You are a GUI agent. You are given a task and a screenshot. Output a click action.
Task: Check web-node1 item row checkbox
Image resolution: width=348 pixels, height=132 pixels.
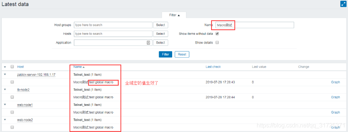coord(12,112)
